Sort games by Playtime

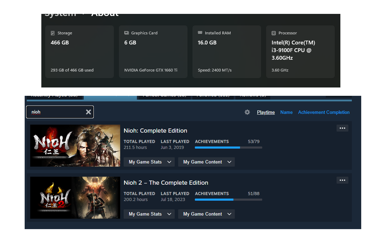pyautogui.click(x=266, y=112)
